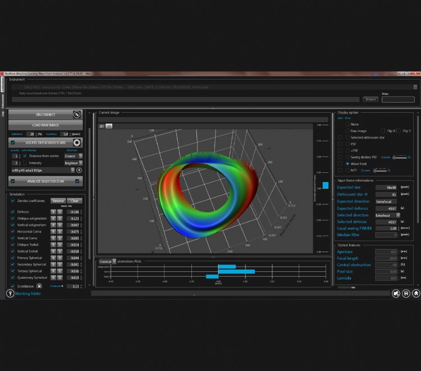Toggle the Zernike coefficients checkbox

[x=12, y=200]
